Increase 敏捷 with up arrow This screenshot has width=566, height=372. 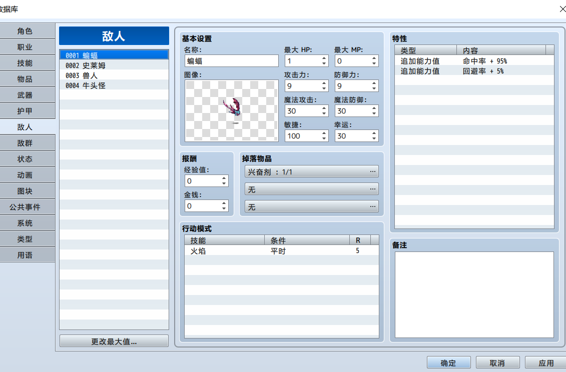(324, 133)
